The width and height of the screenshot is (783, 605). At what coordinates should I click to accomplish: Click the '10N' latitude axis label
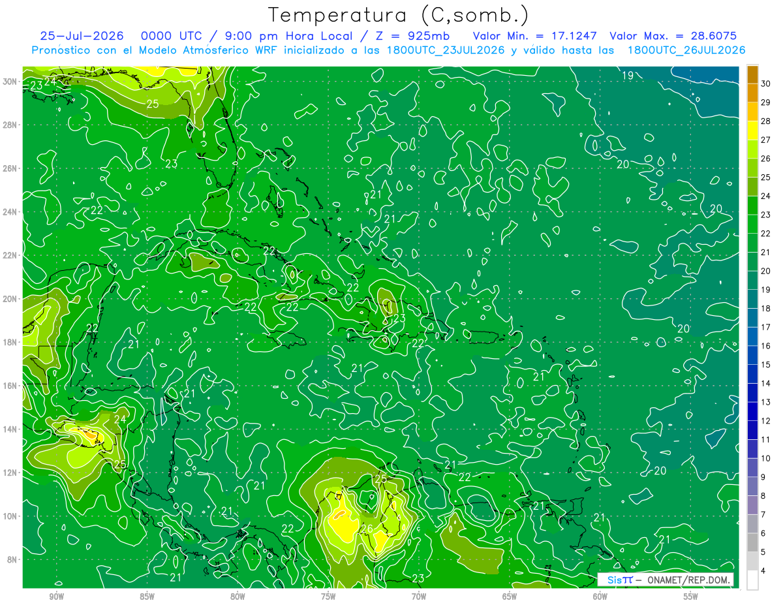point(10,516)
